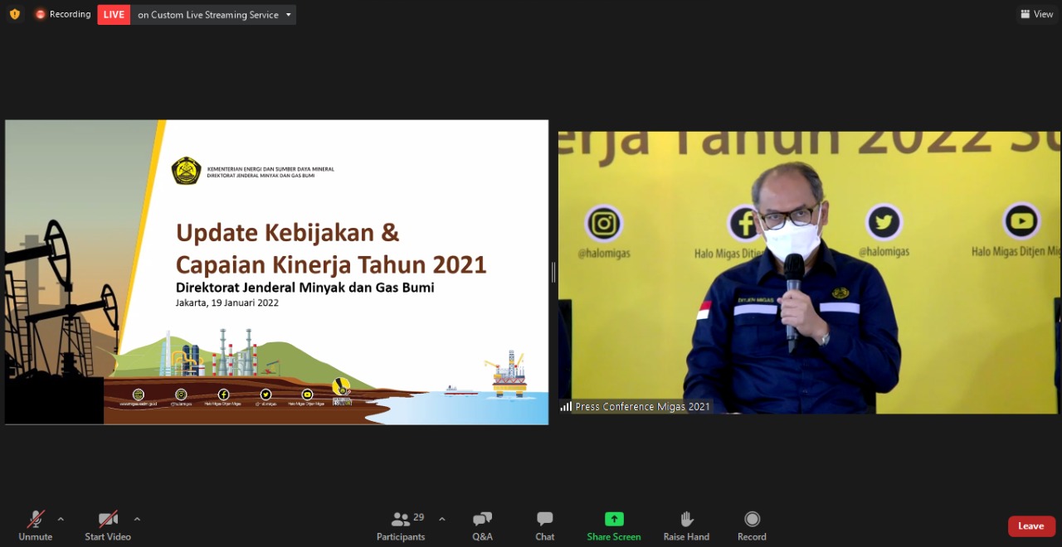
Task: Open the View menu
Action: [x=1035, y=13]
